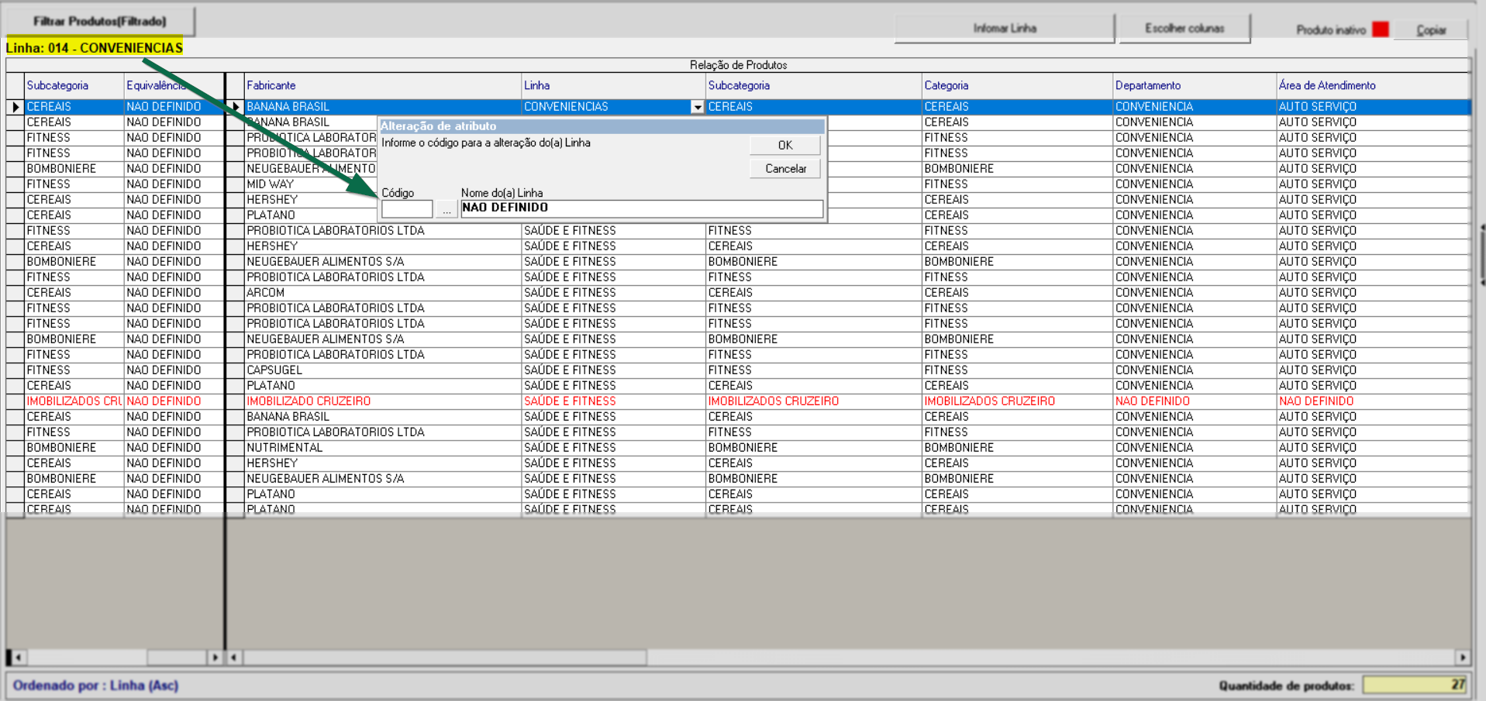This screenshot has height=701, width=1486.
Task: Sort by Fabricante column header
Action: [x=271, y=86]
